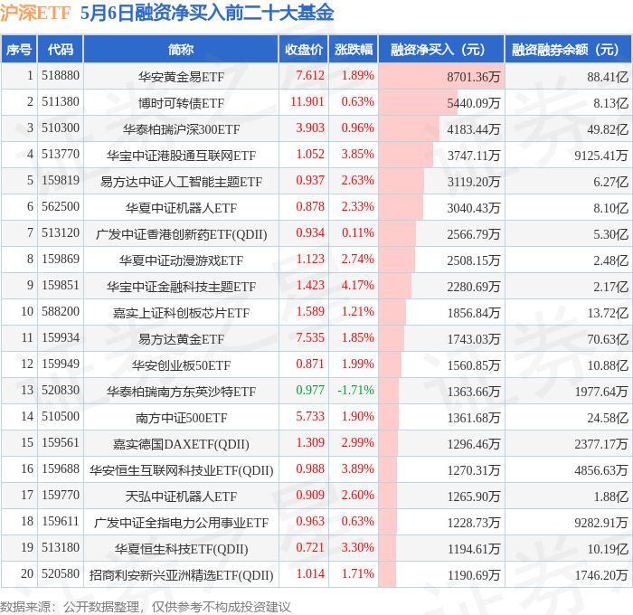Screen dimensions: 633x615
Task: Click the 代码 column header
Action: 61,49
